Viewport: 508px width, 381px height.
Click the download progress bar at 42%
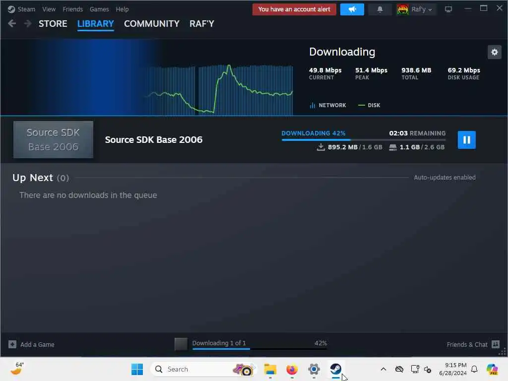(364, 140)
